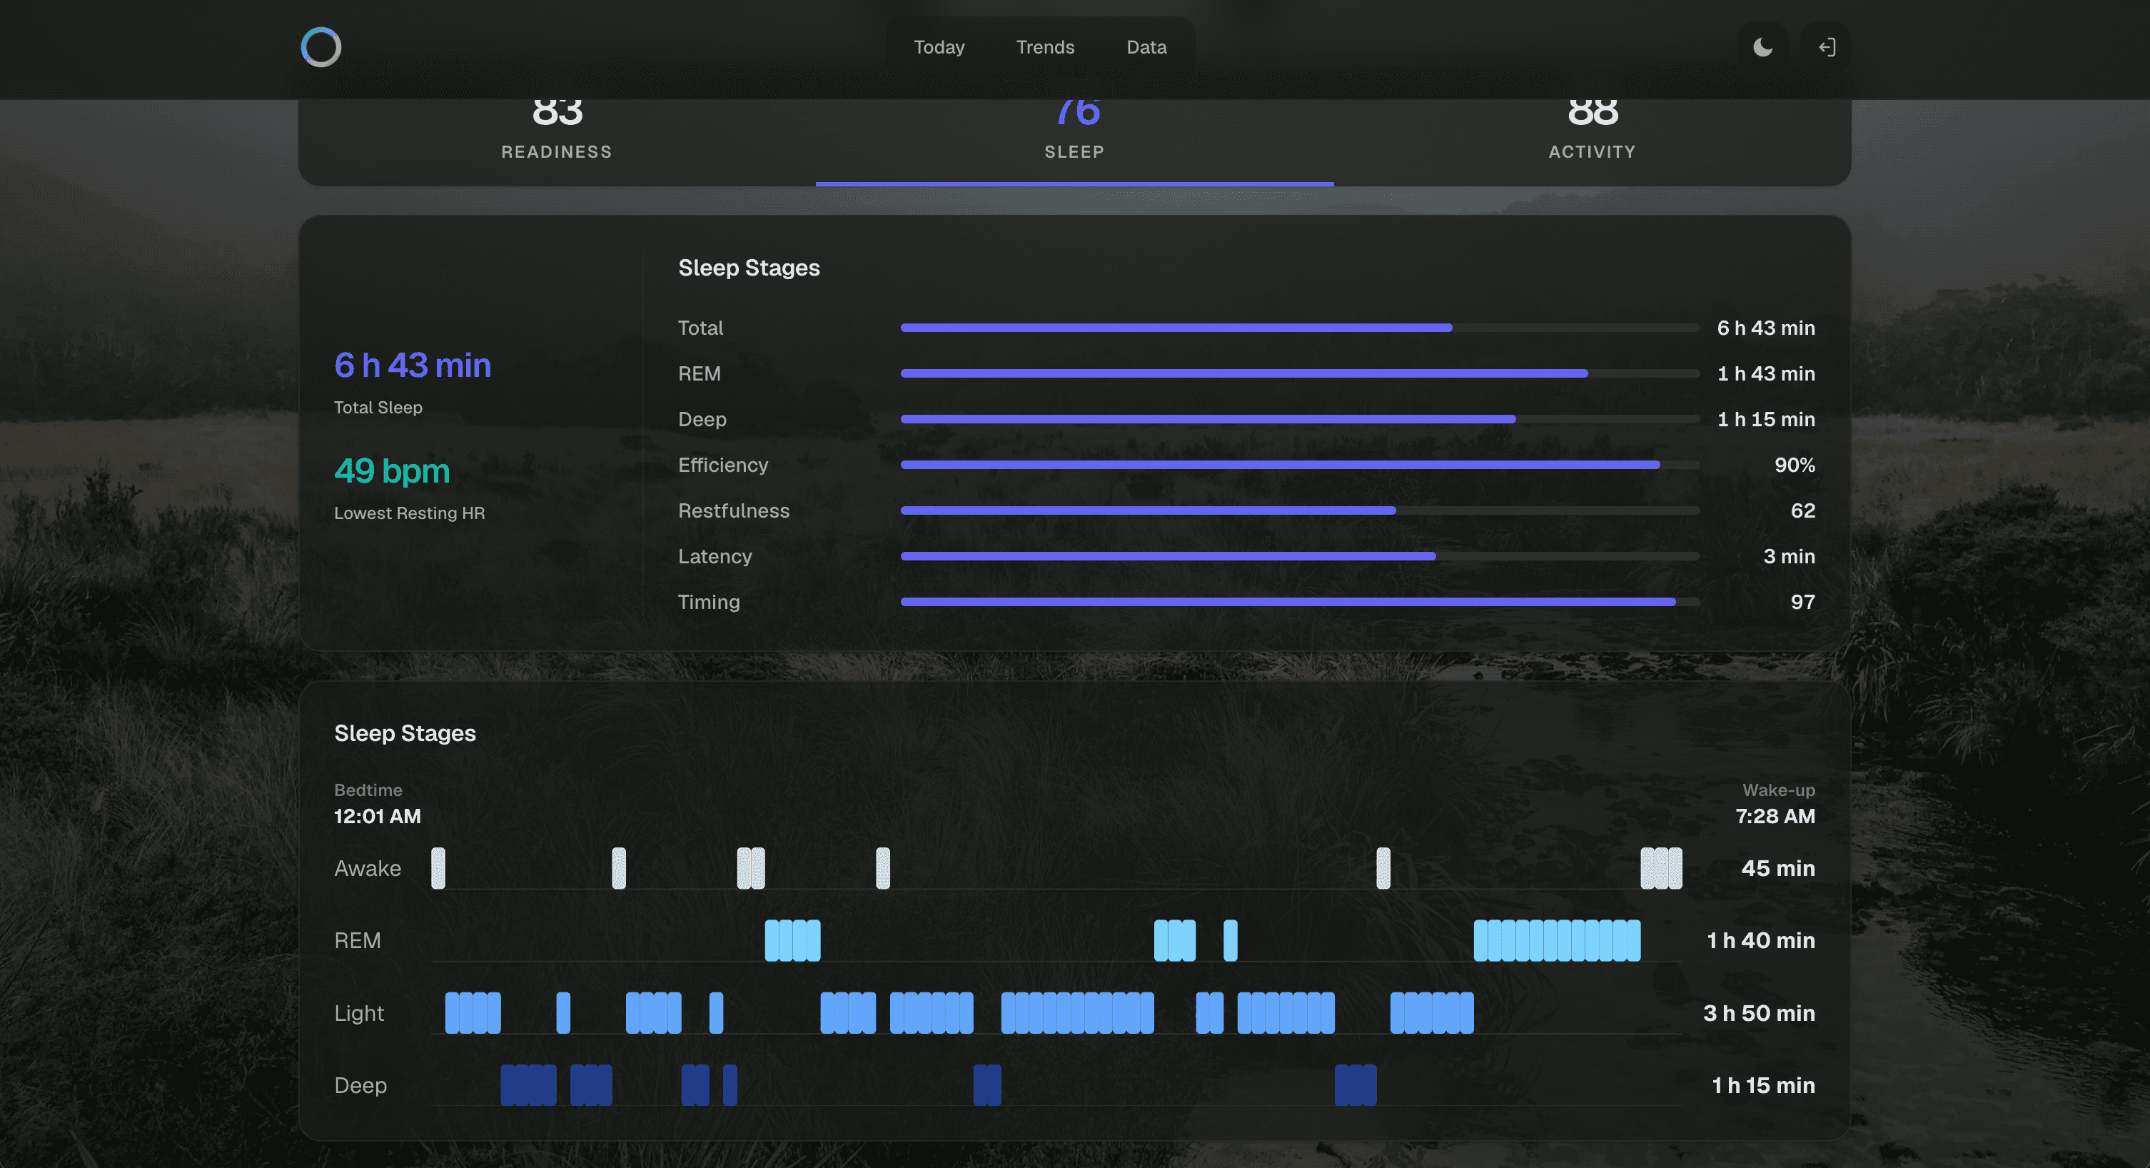The width and height of the screenshot is (2150, 1168).
Task: Click the first Light sleep block cluster
Action: coord(473,1012)
